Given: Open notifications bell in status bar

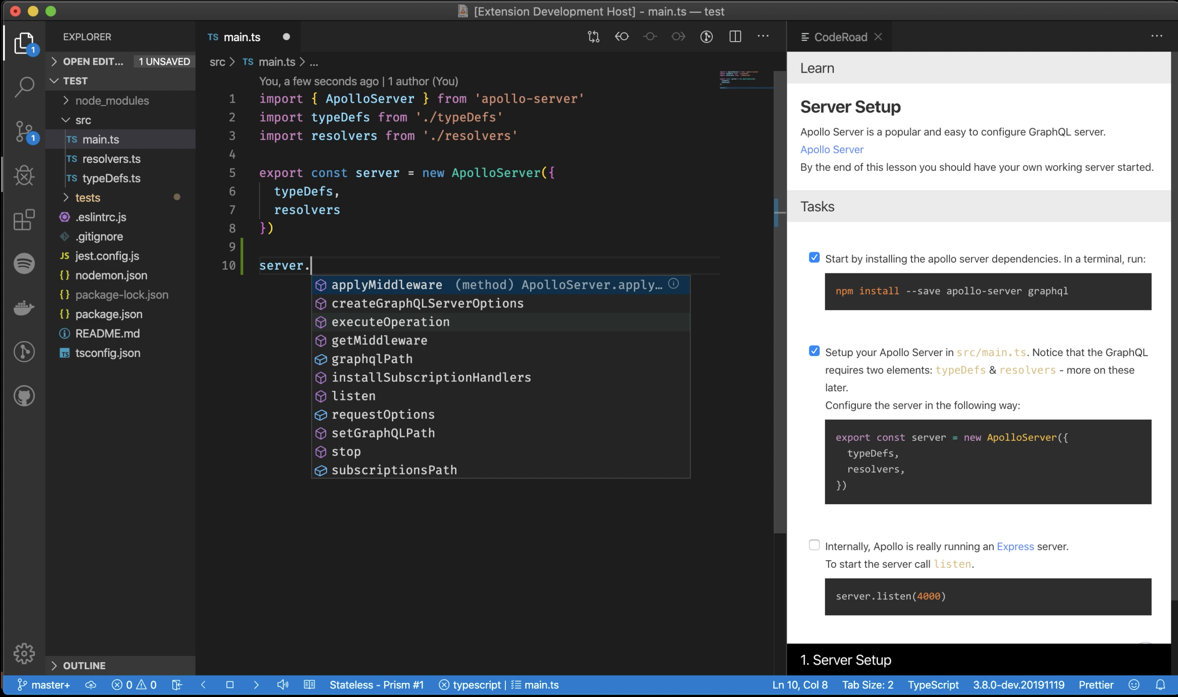Looking at the screenshot, I should click(x=1160, y=685).
